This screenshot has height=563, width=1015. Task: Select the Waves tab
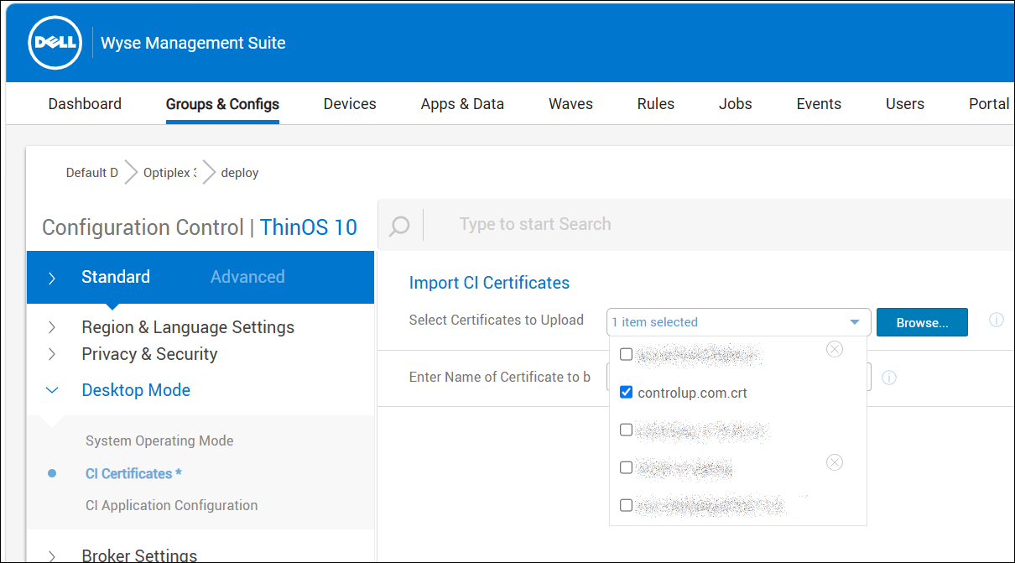[570, 104]
